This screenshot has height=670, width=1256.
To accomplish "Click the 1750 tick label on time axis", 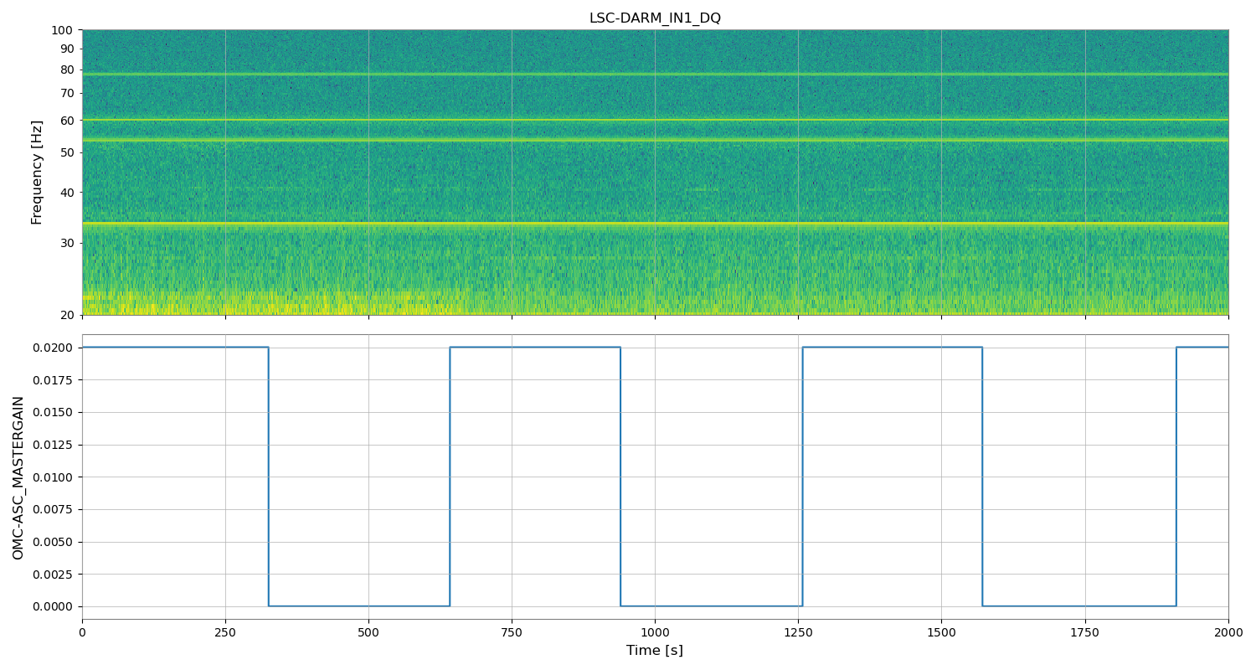I will 1084,631.
